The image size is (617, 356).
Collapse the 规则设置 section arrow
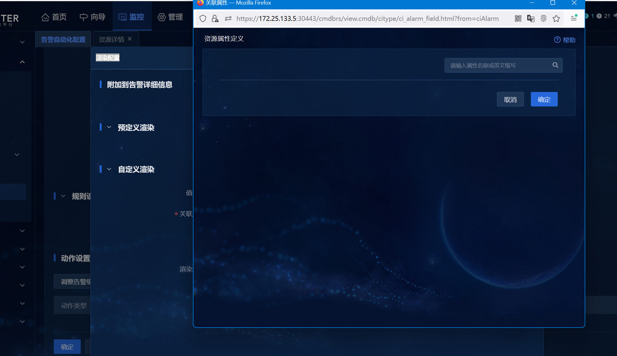[63, 196]
